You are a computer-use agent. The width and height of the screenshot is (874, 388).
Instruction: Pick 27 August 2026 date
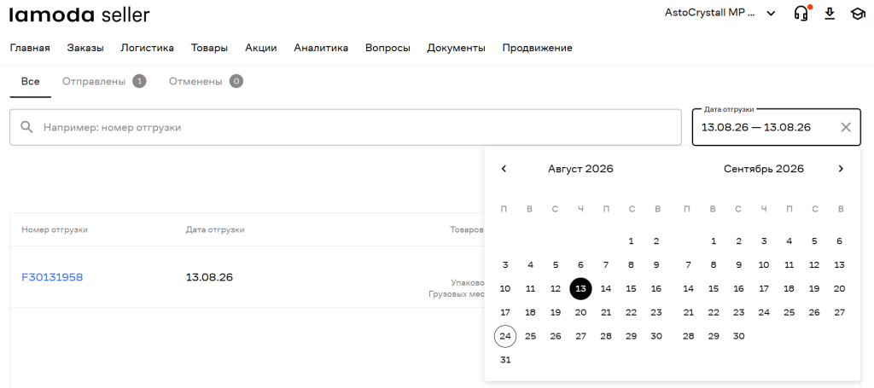tap(580, 336)
